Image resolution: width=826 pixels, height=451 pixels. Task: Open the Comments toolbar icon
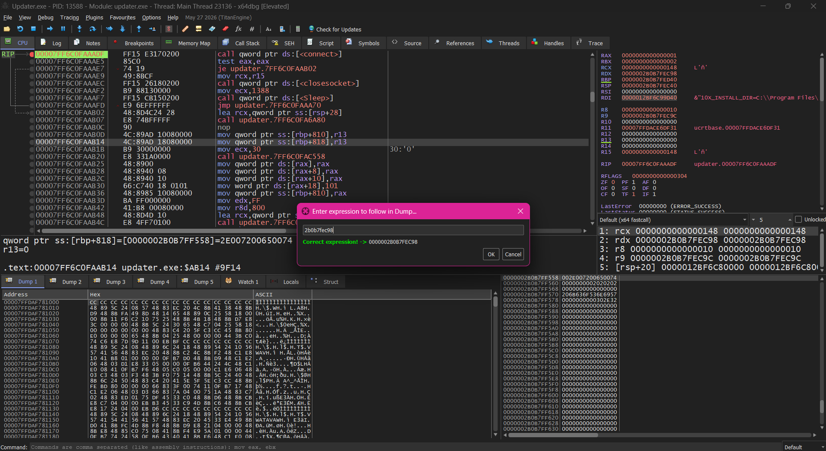click(x=199, y=29)
